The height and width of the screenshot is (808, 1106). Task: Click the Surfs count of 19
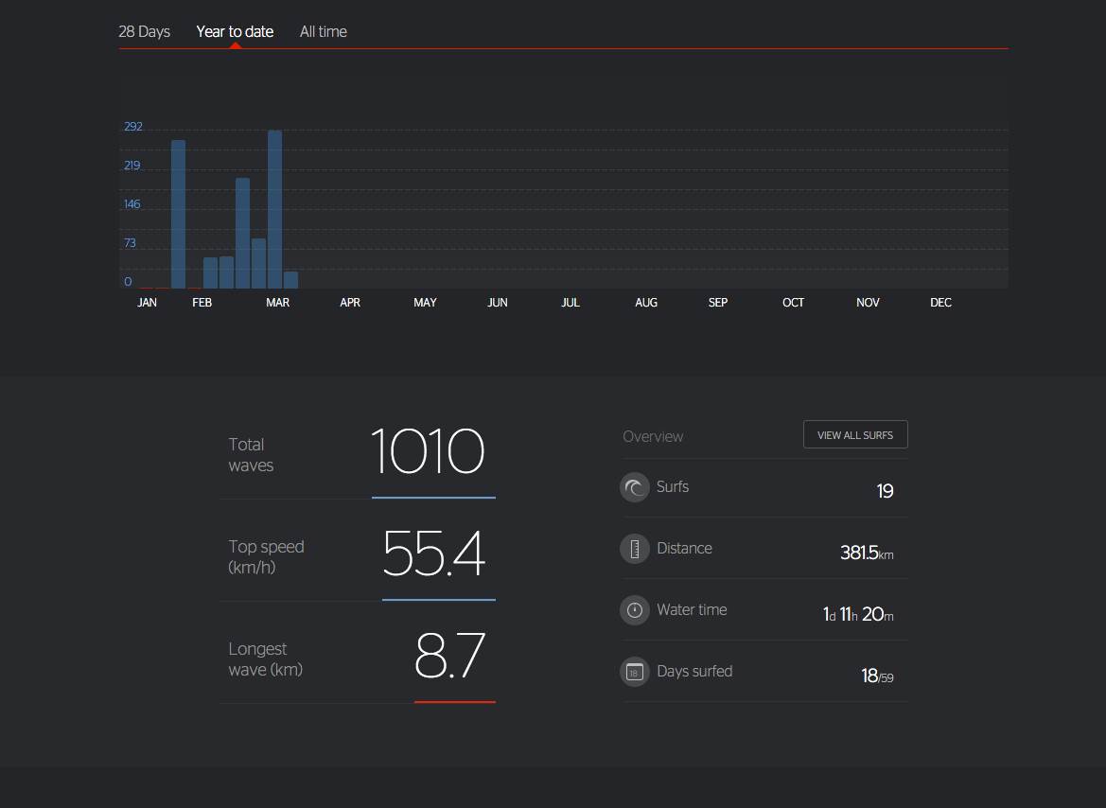pos(885,490)
